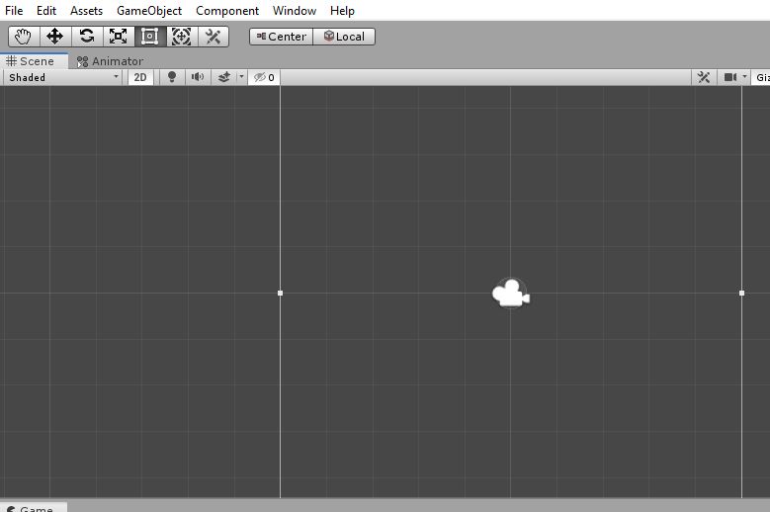Toggle pivot mode Center button
Screen dimensions: 770x512
tap(281, 37)
